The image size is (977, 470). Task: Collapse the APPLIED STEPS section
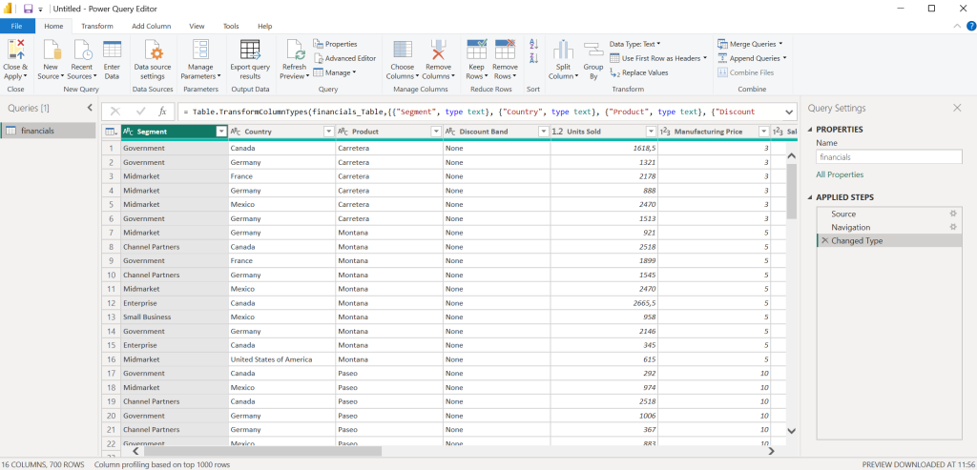coord(811,198)
